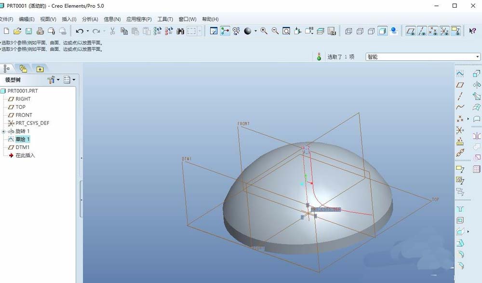Screen dimensions: 482x283
Task: Select the sketch tool in the right toolbar
Action: [460, 73]
